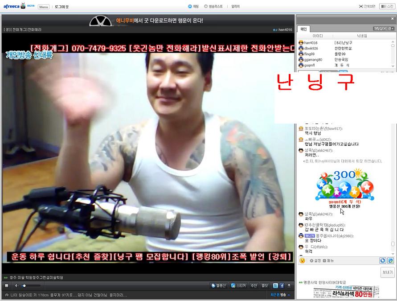Click dbwk926's avatar icon
397x301 pixels.
(301, 48)
